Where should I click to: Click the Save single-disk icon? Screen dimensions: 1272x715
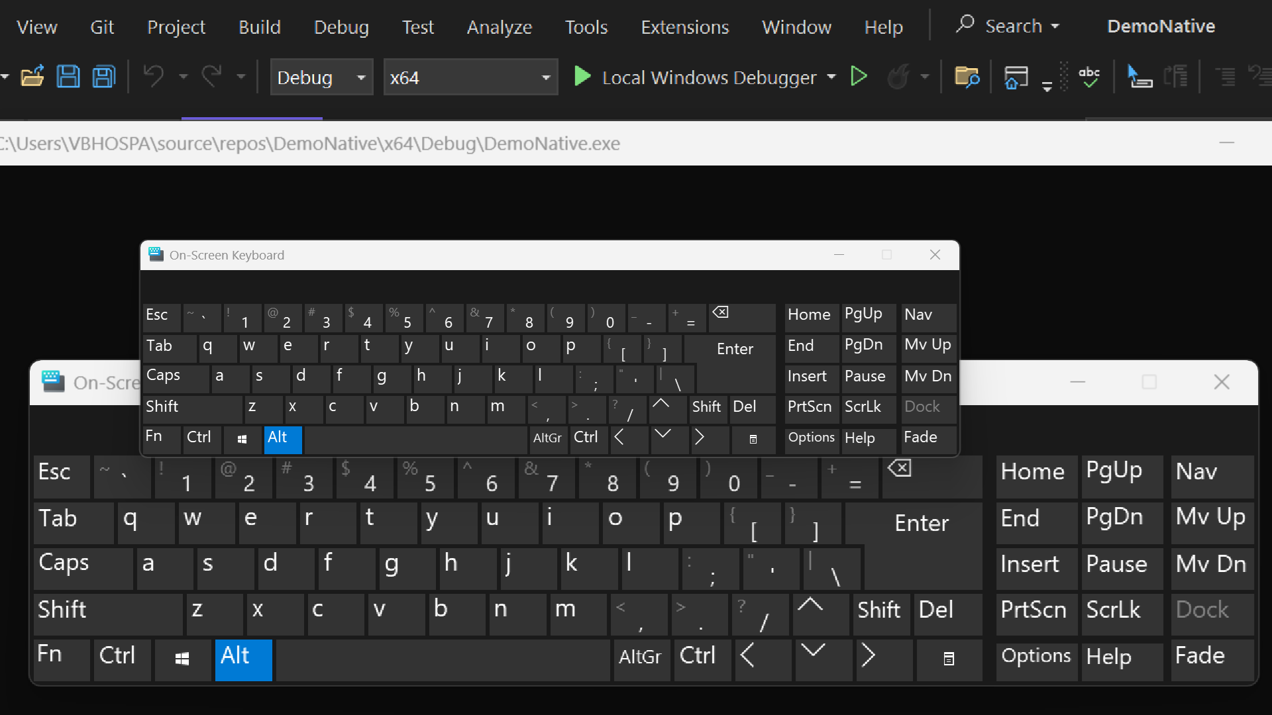(x=68, y=77)
